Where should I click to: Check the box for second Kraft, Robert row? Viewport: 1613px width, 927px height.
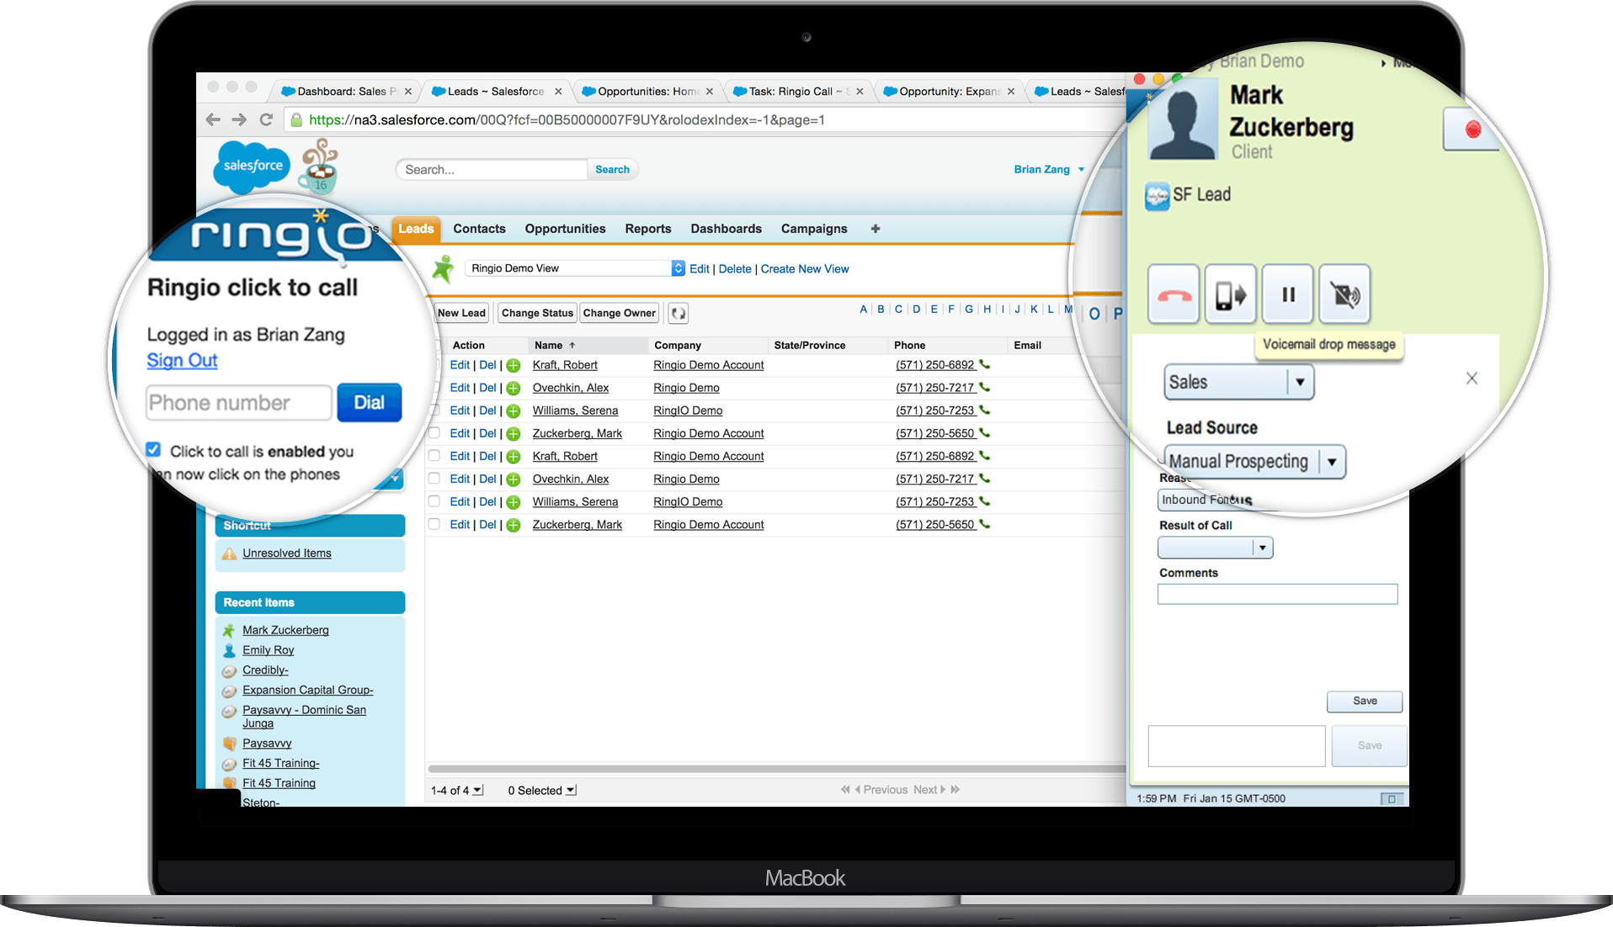pos(434,455)
